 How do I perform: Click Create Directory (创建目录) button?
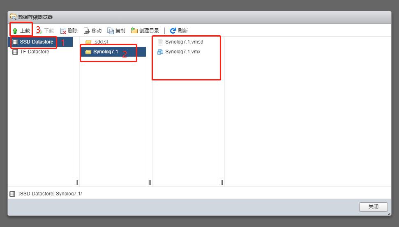coord(145,31)
